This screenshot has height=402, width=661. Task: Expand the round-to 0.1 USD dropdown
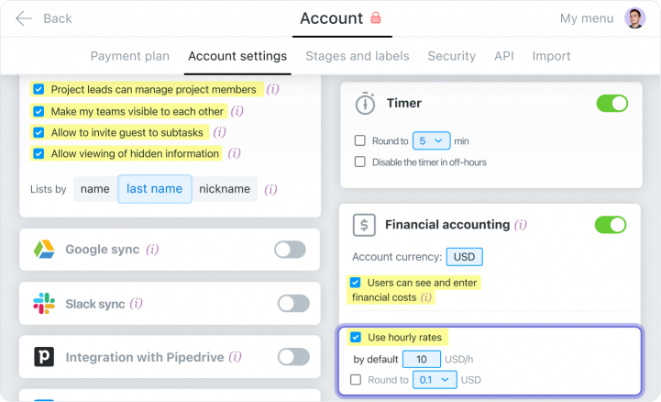(435, 379)
